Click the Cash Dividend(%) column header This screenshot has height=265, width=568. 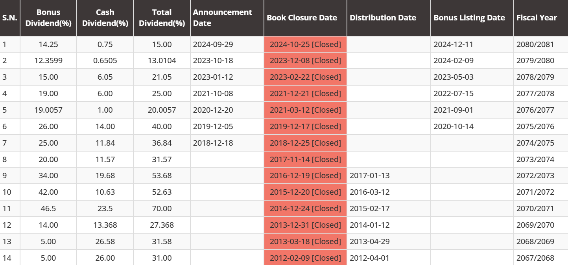click(x=105, y=18)
